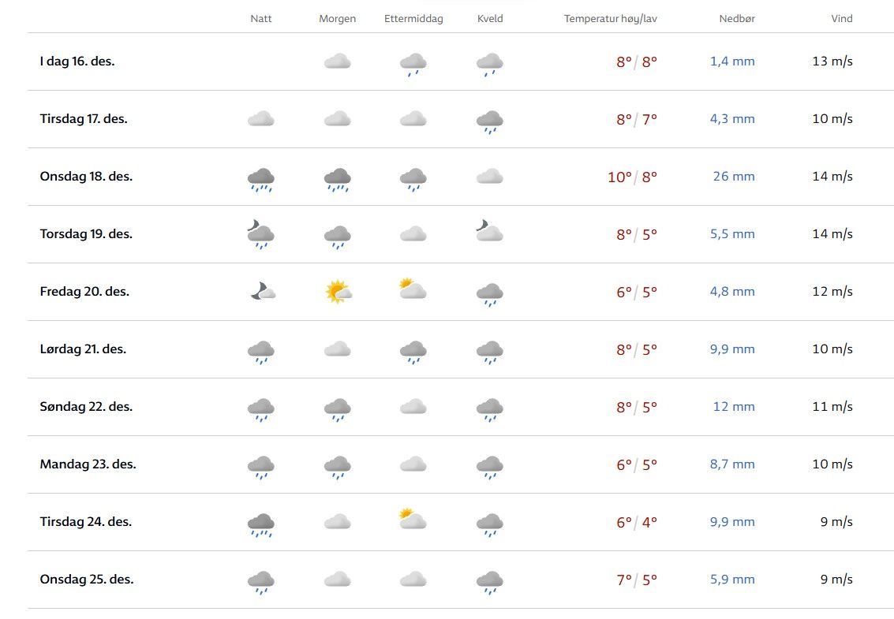Click the sunny morning icon for Fredag 20. des.
The image size is (894, 619).
pyautogui.click(x=338, y=292)
